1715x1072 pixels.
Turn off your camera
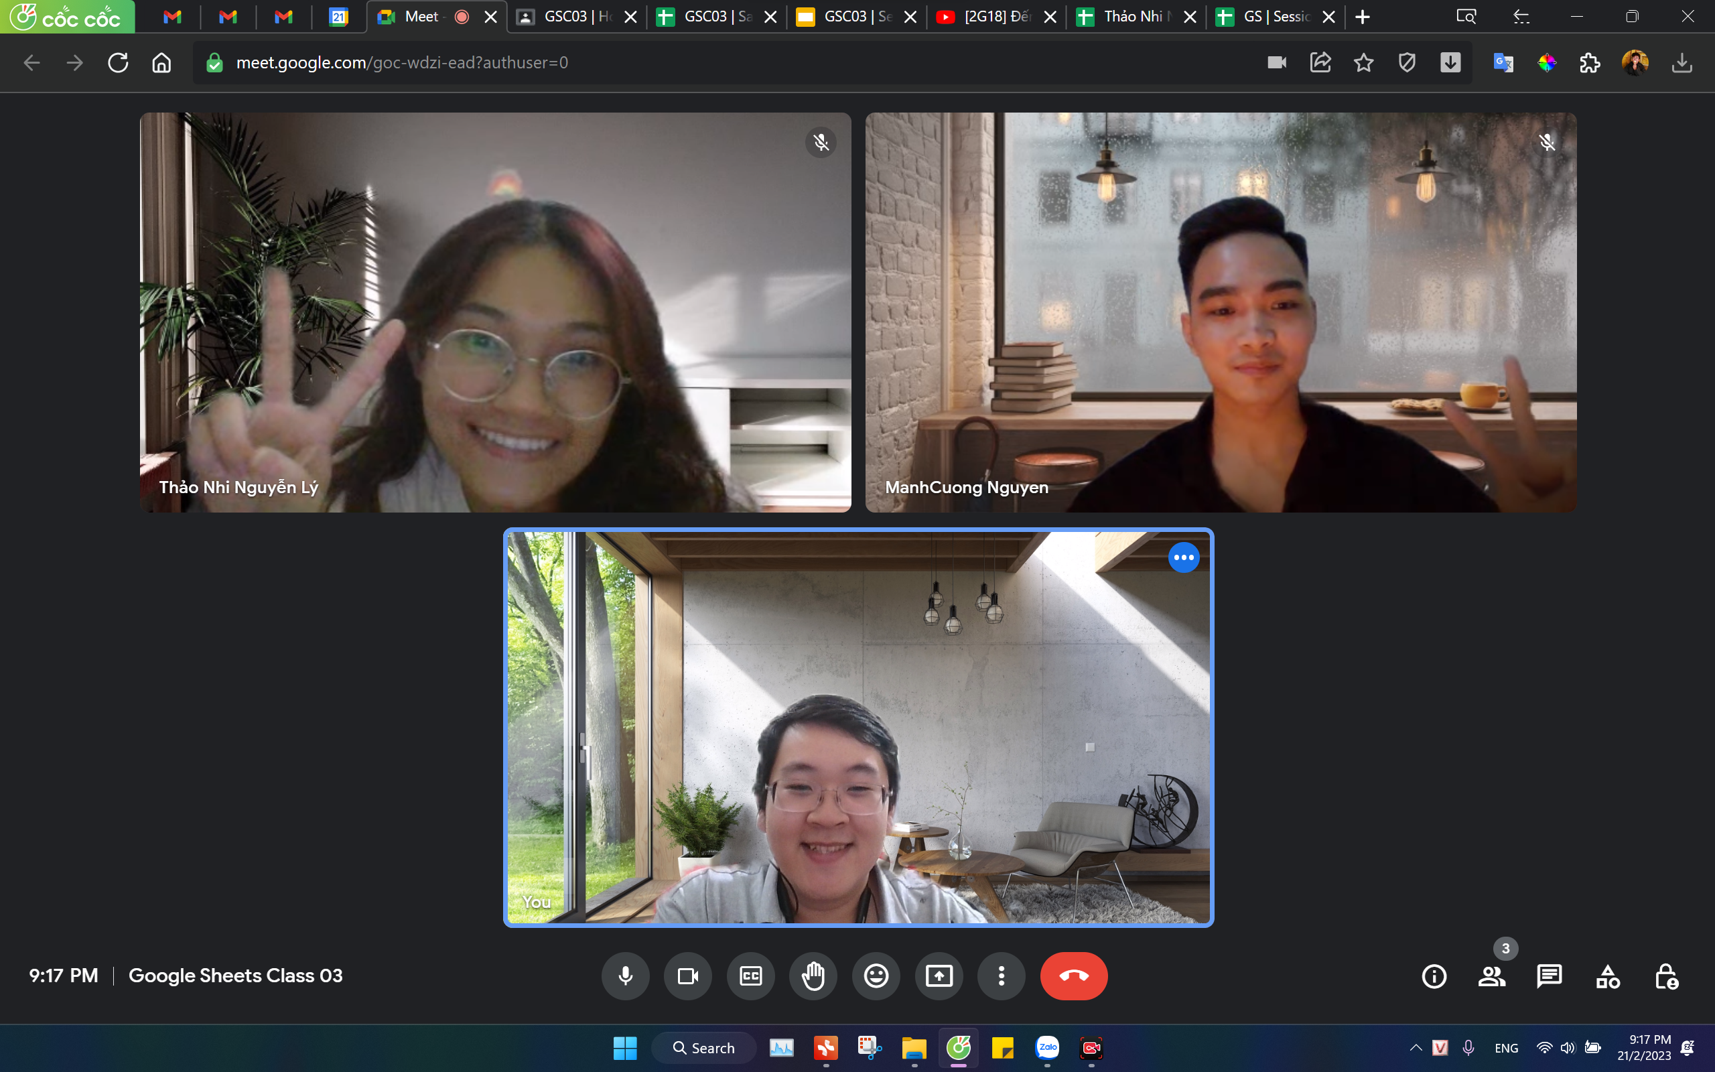[687, 976]
